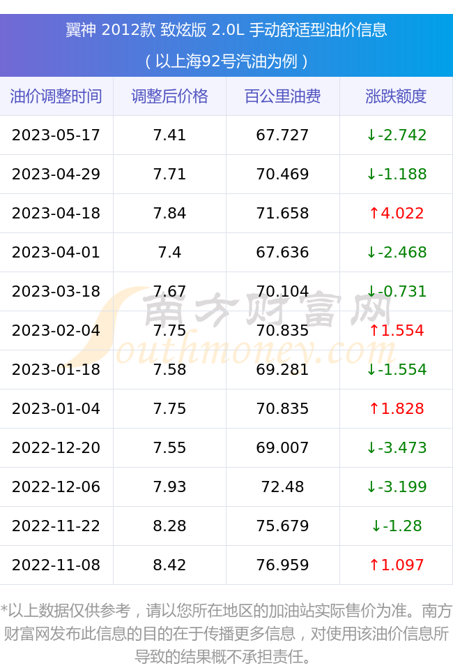Screen dimensions: 453x668
Task: Click the green down arrow -1.188 value
Action: [397, 174]
